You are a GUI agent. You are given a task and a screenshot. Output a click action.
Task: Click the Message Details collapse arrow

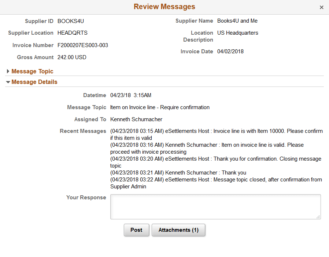tap(8, 82)
